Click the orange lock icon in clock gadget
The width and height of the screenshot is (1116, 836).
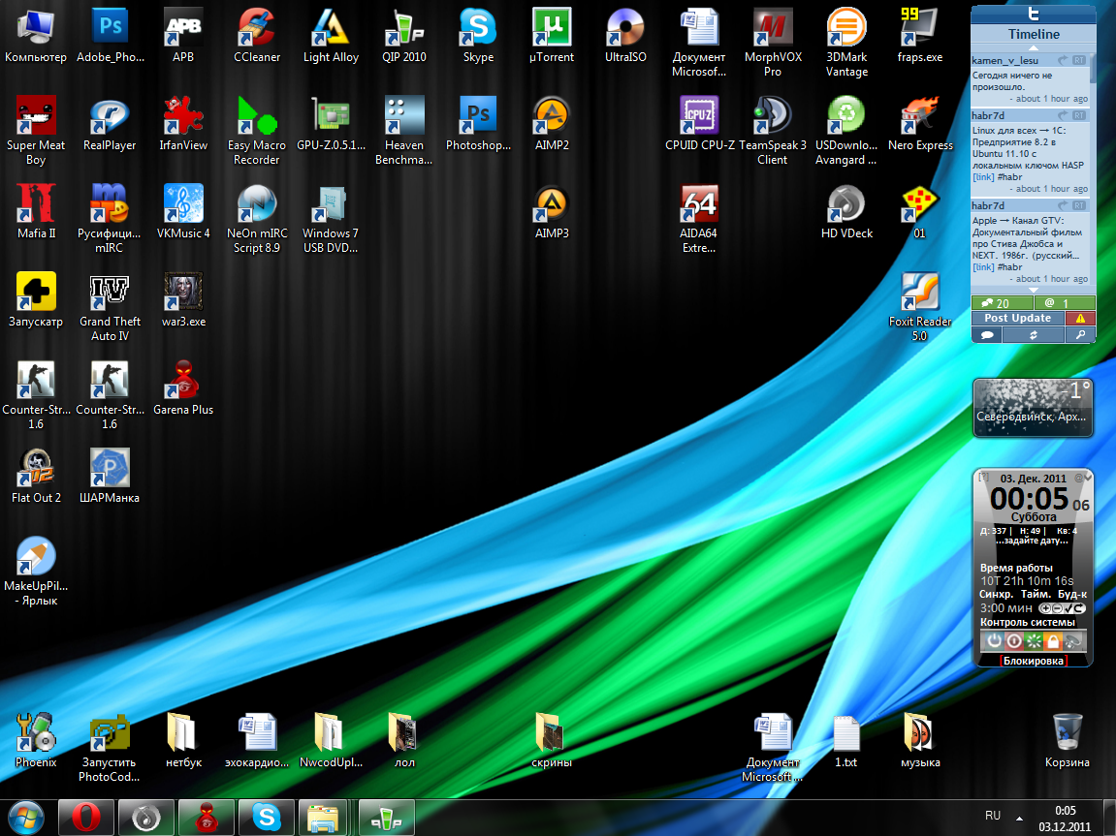click(x=1053, y=640)
